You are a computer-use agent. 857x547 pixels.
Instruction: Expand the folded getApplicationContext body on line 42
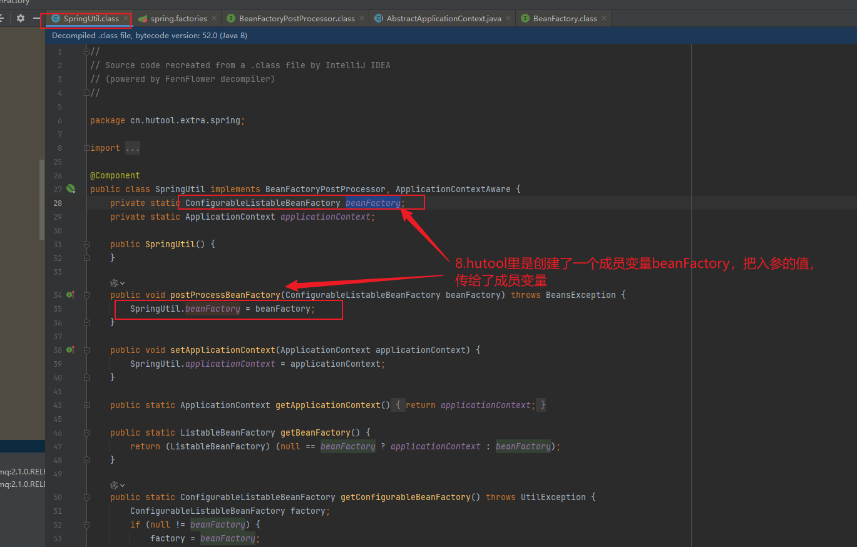coord(468,405)
